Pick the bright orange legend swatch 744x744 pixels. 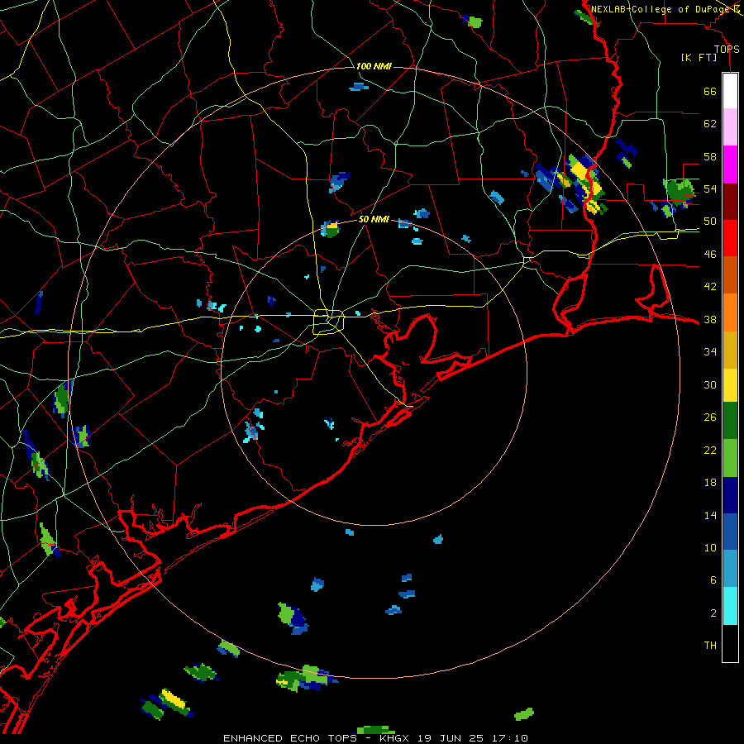pos(730,312)
